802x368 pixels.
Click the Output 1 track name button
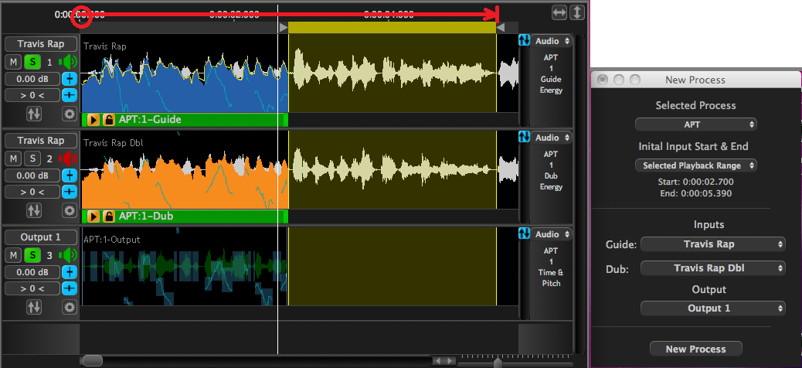point(41,237)
